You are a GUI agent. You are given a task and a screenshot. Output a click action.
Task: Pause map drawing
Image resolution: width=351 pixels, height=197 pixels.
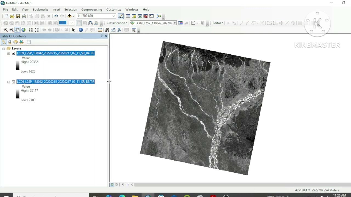click(x=128, y=185)
